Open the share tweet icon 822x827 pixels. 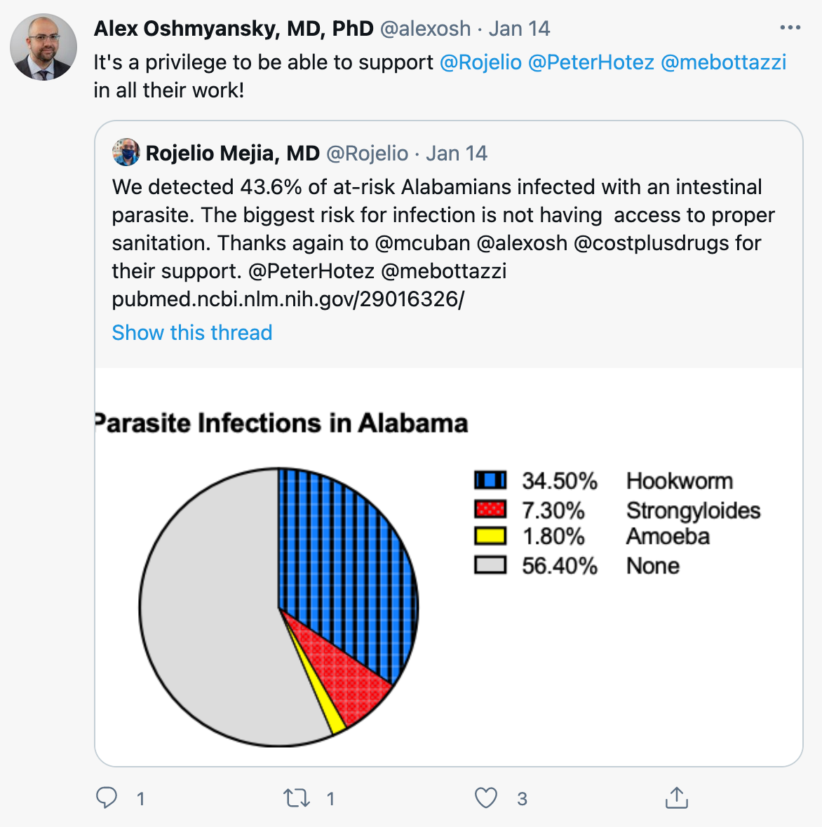[x=676, y=798]
